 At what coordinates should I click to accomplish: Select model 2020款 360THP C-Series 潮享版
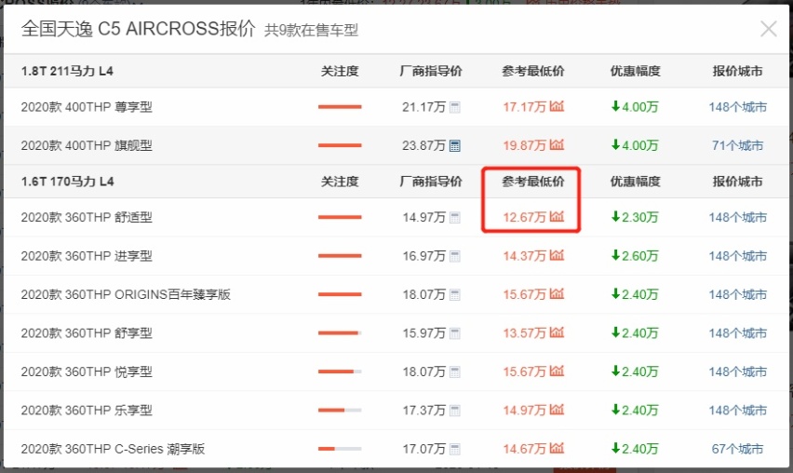tap(113, 449)
